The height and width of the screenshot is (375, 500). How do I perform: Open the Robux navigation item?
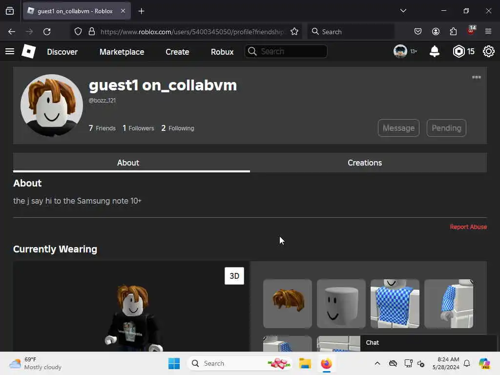222,52
